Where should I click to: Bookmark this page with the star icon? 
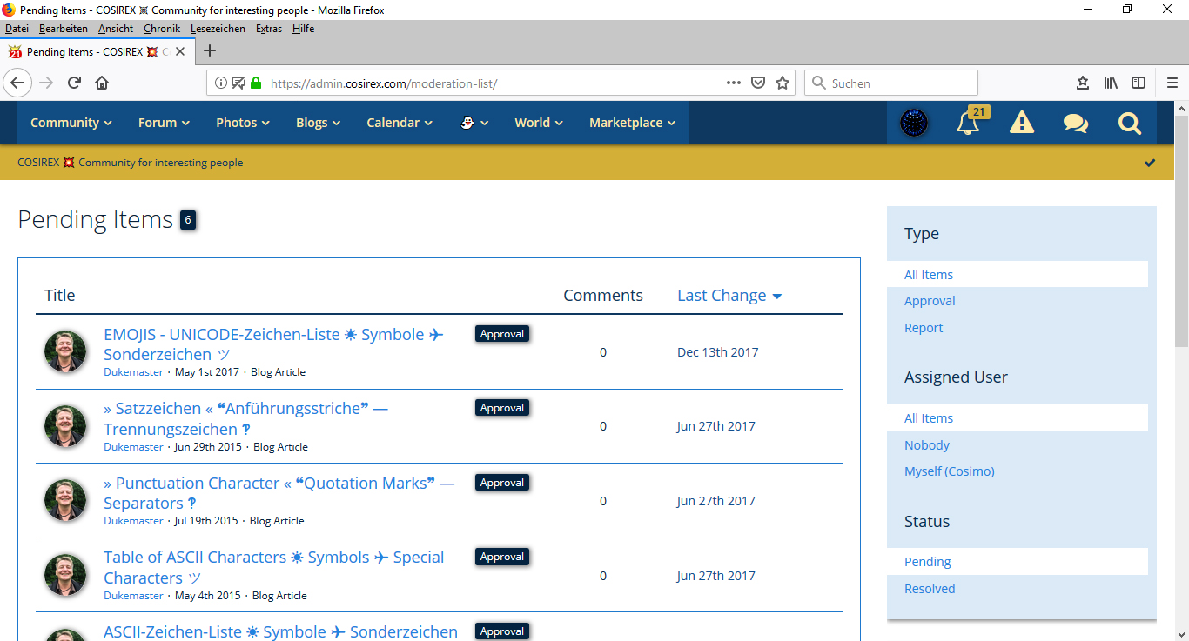783,83
